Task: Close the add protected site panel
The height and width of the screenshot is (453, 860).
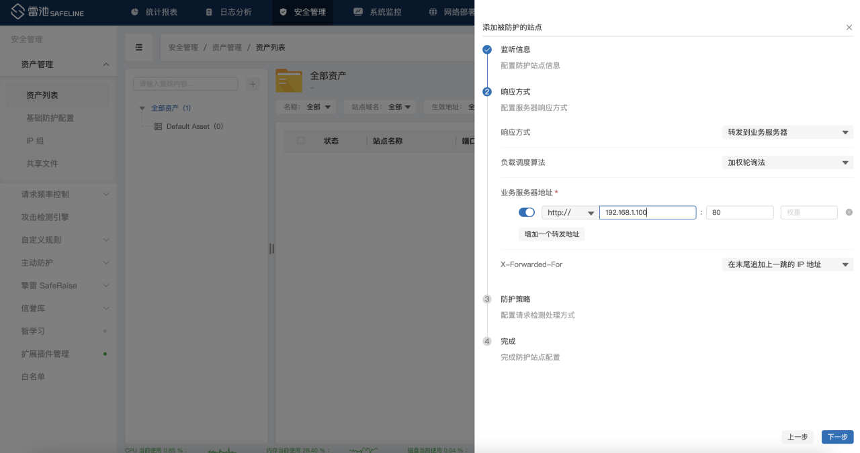Action: [849, 28]
